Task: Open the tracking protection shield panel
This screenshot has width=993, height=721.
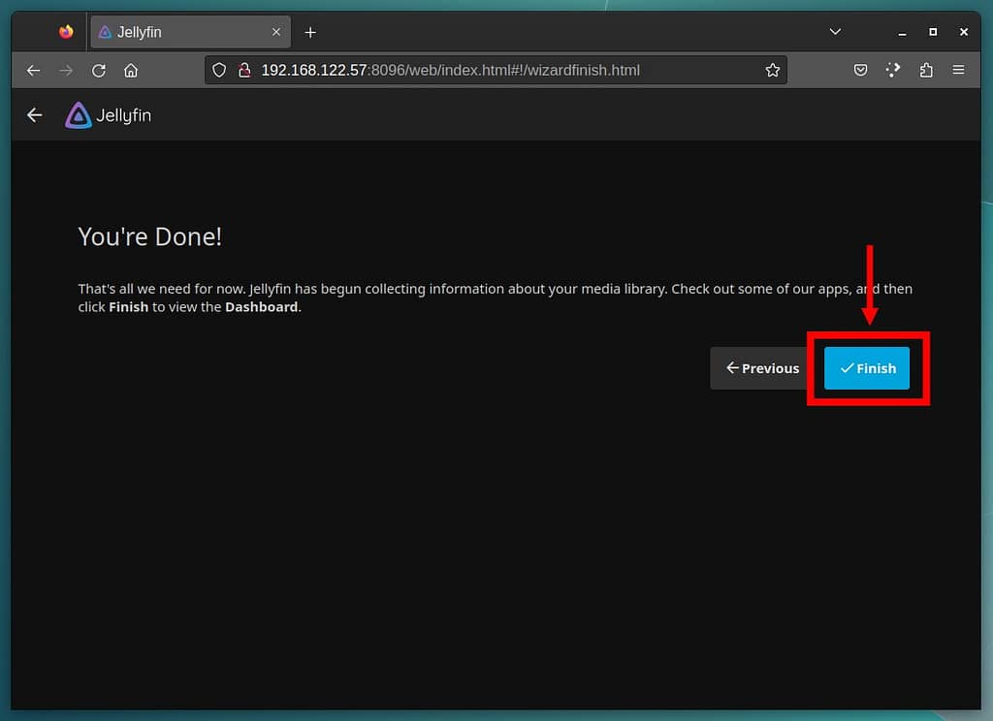Action: coord(219,71)
